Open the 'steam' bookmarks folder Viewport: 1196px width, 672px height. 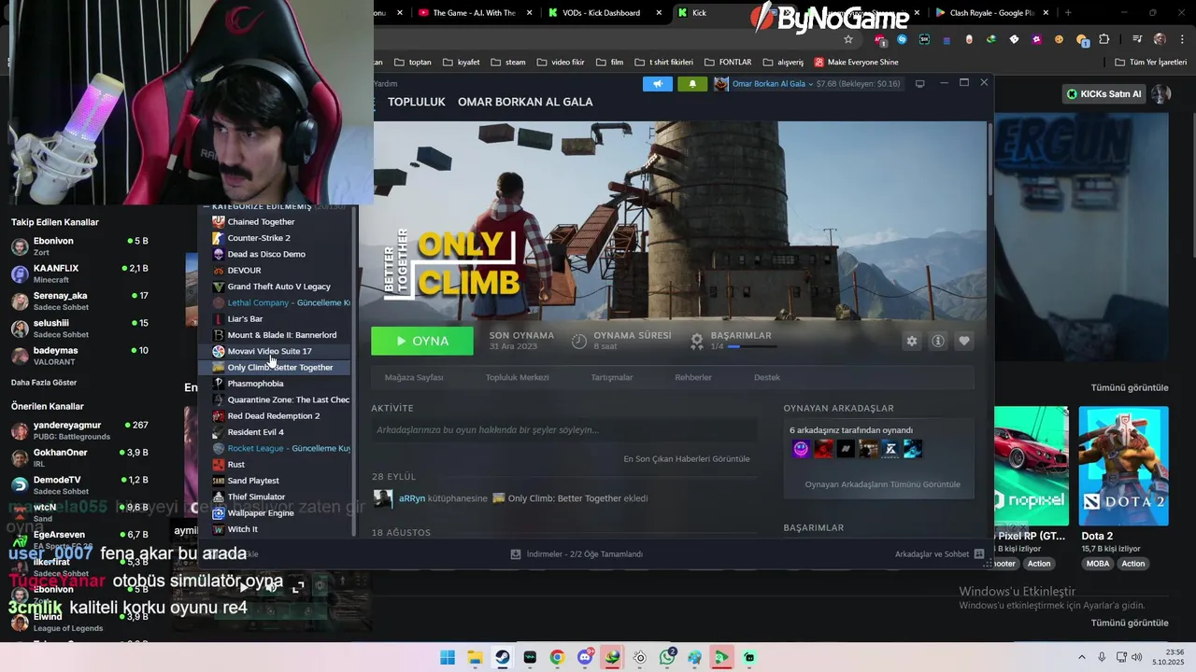pos(507,63)
